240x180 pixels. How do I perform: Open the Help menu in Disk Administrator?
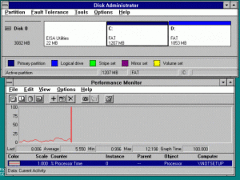click(124, 12)
